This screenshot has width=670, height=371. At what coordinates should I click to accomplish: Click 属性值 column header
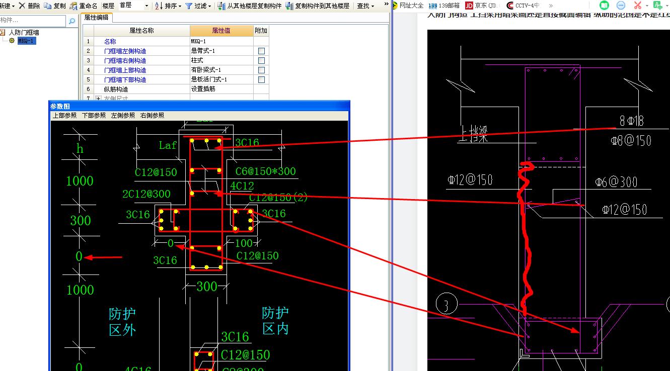pos(221,31)
